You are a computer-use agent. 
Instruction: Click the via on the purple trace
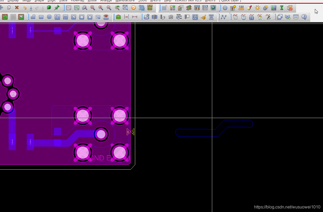(x=101, y=134)
